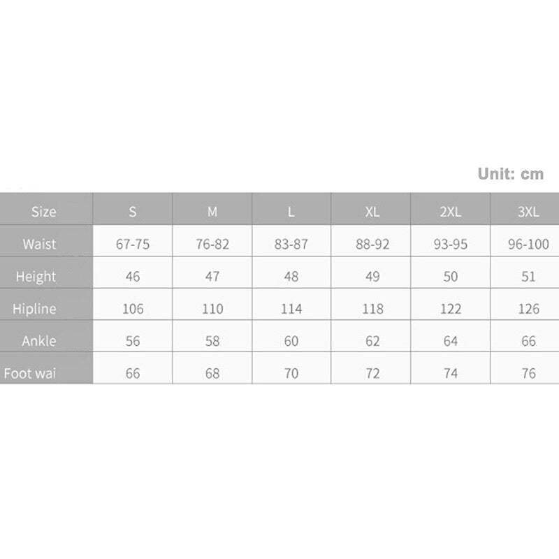559x559 pixels.
Task: Click hipline value 114 for size L
Action: tap(291, 309)
